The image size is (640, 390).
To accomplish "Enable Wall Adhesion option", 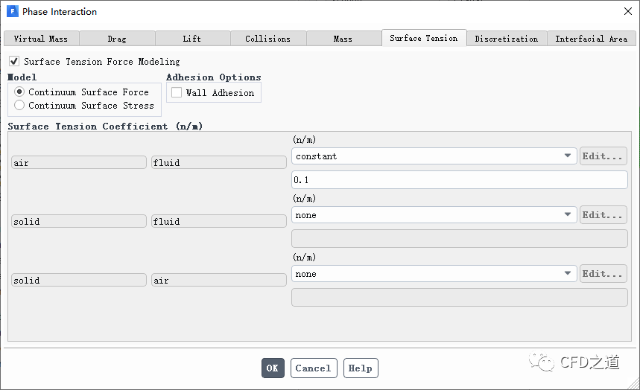I will point(177,93).
